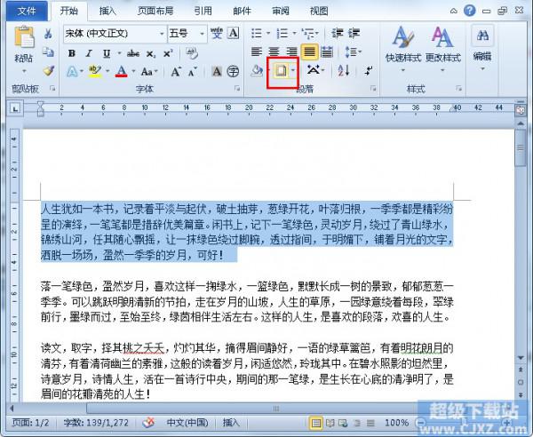533x437 pixels.
Task: Switch to the Mailings tab
Action: point(242,12)
